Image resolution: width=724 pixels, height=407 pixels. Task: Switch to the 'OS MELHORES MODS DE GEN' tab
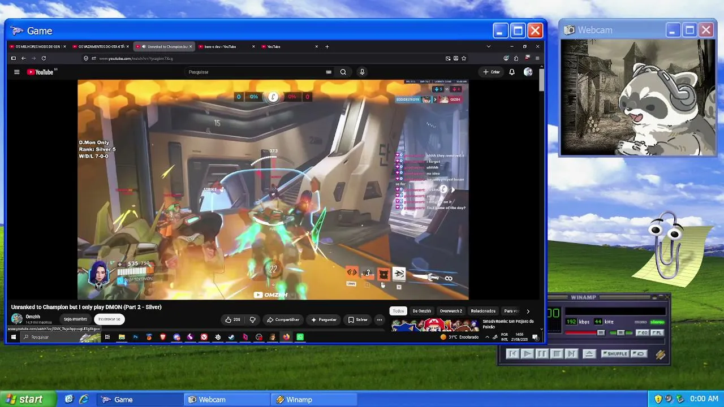click(37, 46)
